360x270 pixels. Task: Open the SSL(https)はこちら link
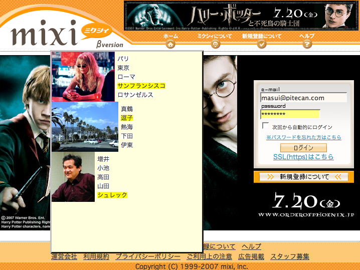coord(303,157)
